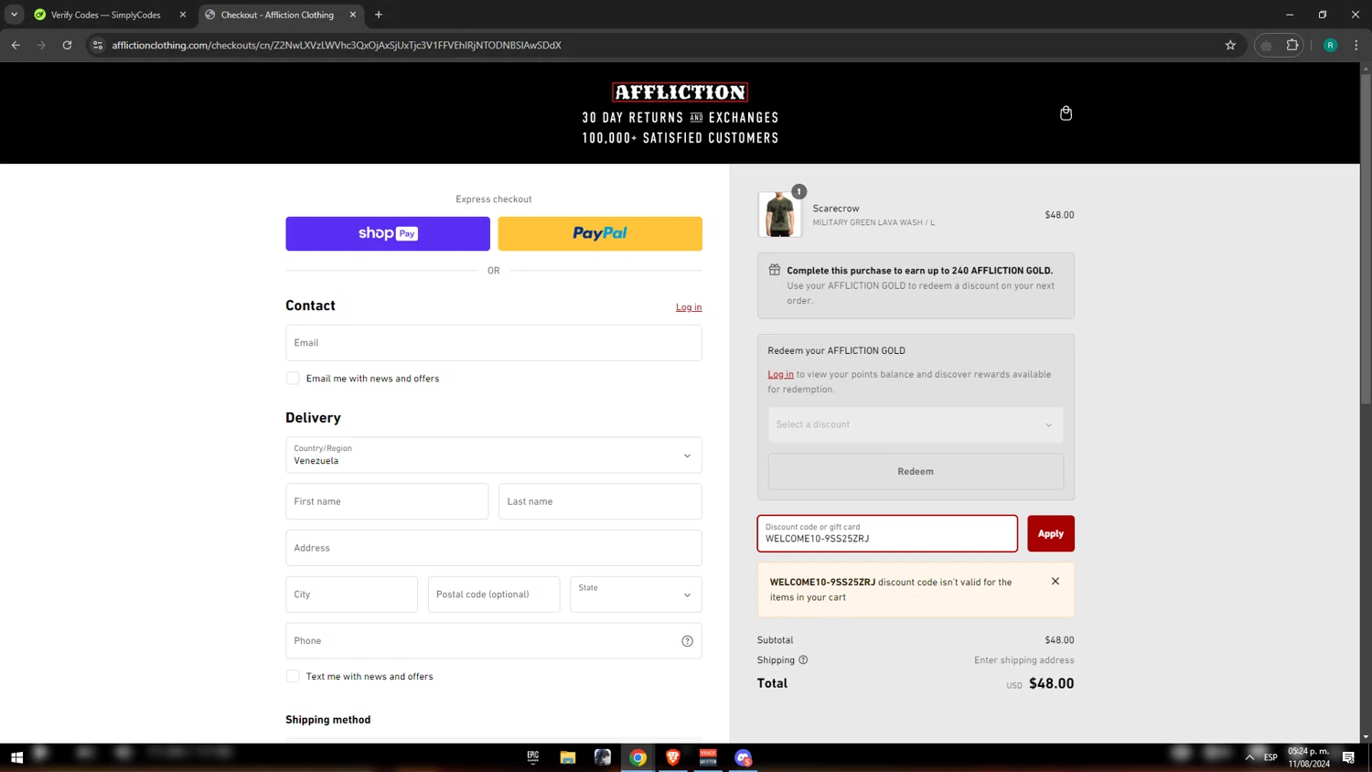Pay with the Shop Pay button
The height and width of the screenshot is (772, 1372).
(388, 234)
